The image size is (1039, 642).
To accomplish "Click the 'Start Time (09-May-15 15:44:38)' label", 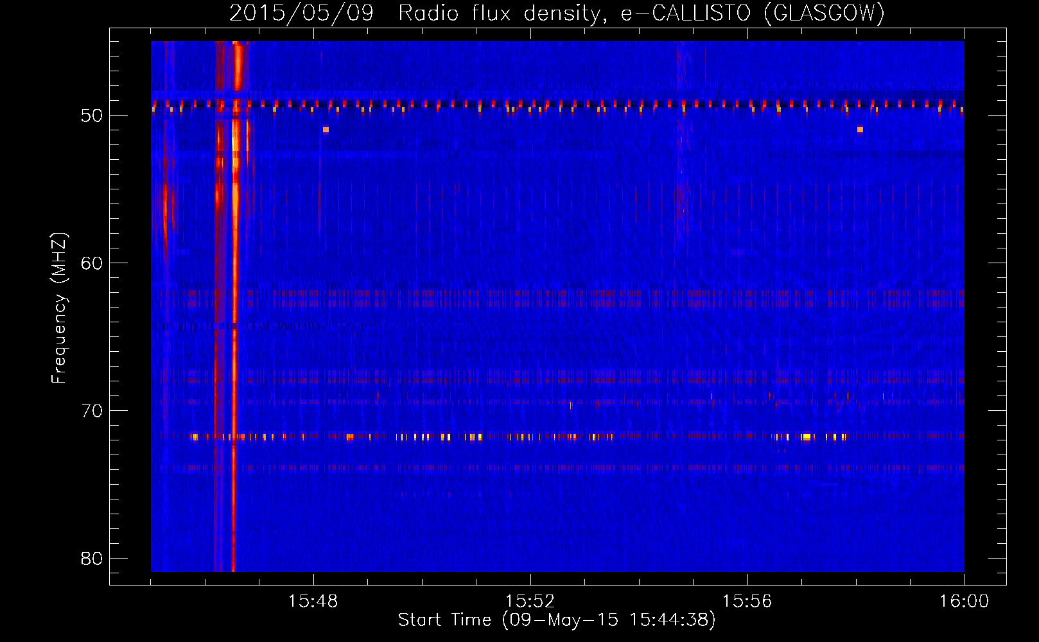I will tap(557, 620).
